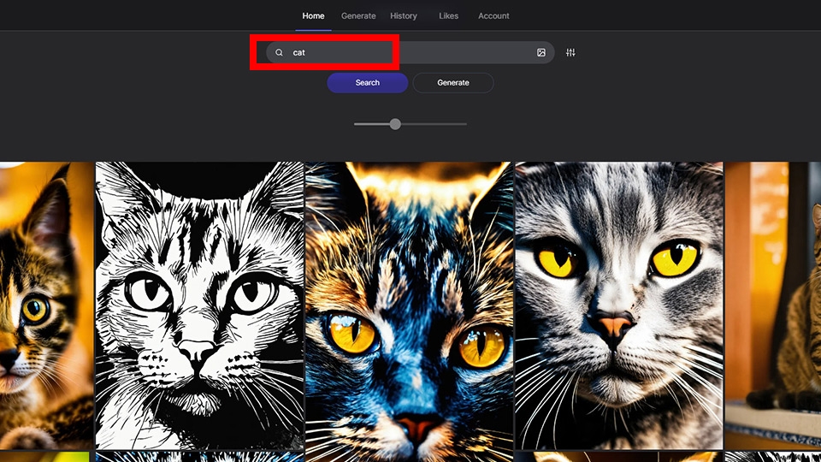Open the gray tabby cat with yellow eyes
The image size is (821, 462).
click(619, 305)
